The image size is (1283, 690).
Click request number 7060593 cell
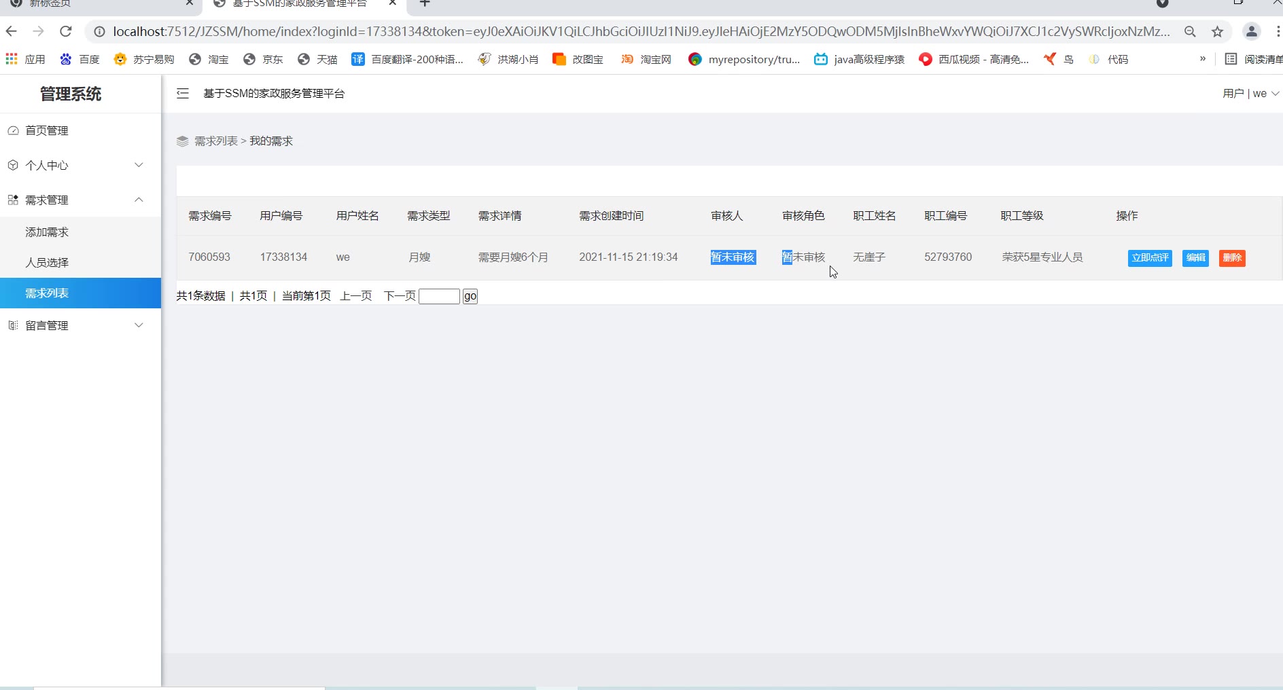pyautogui.click(x=209, y=257)
